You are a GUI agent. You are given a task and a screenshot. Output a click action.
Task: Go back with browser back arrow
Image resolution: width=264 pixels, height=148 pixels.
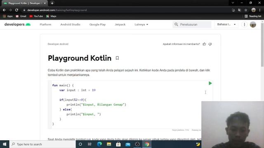pyautogui.click(x=4, y=10)
